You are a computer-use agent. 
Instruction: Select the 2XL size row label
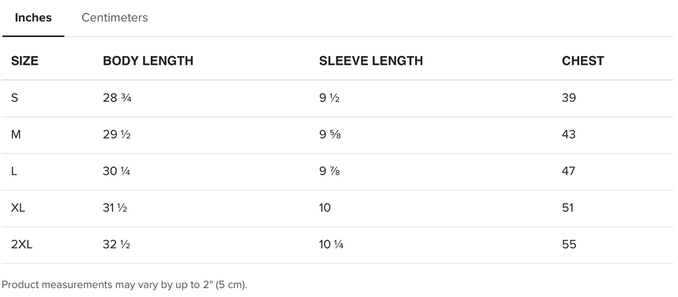(x=22, y=245)
